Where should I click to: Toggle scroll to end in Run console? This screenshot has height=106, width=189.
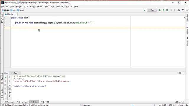click(x=10, y=89)
